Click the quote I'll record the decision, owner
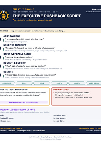Screen dimensions: 101x151 pos(30,75)
